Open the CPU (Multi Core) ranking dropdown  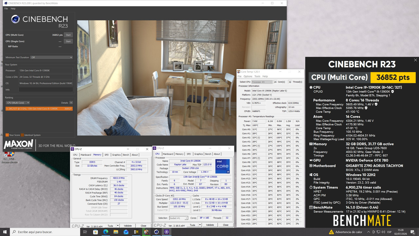pos(18,103)
